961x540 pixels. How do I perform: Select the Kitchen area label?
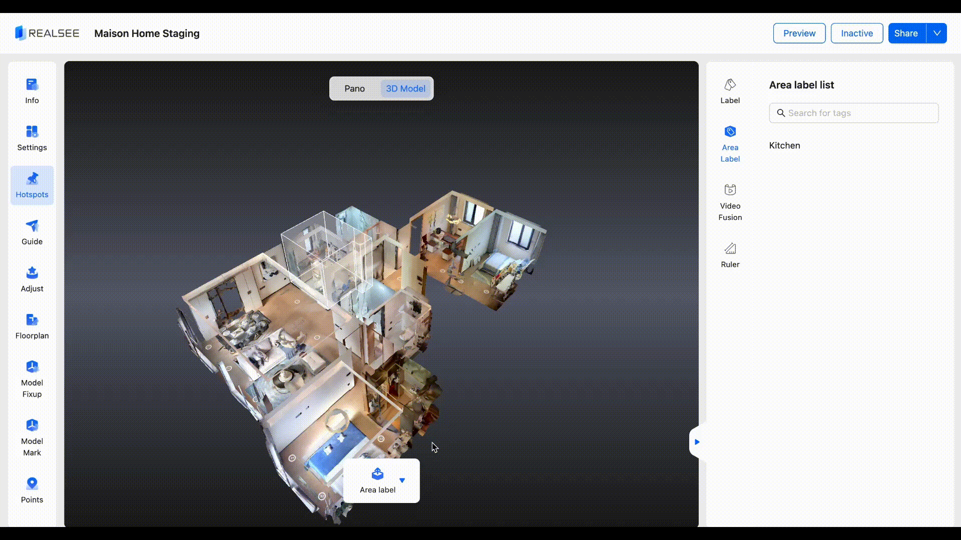pyautogui.click(x=784, y=145)
